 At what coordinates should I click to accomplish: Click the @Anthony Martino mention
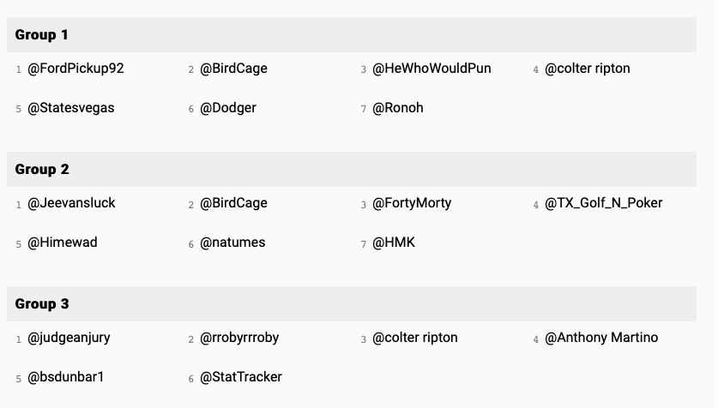(600, 338)
